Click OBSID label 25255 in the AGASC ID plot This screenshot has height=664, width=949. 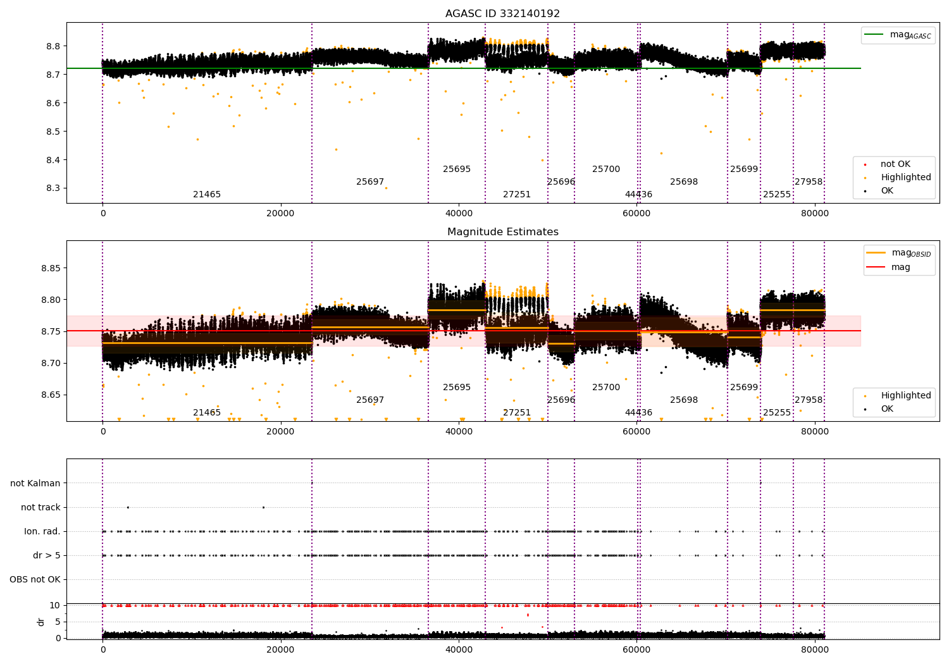pos(777,195)
